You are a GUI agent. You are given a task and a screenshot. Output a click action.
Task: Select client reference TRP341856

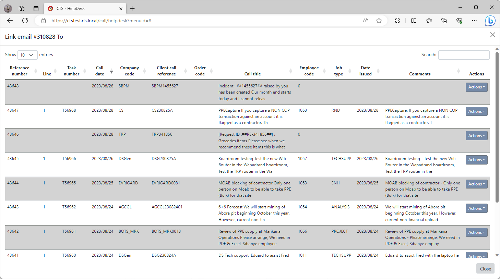162,134
